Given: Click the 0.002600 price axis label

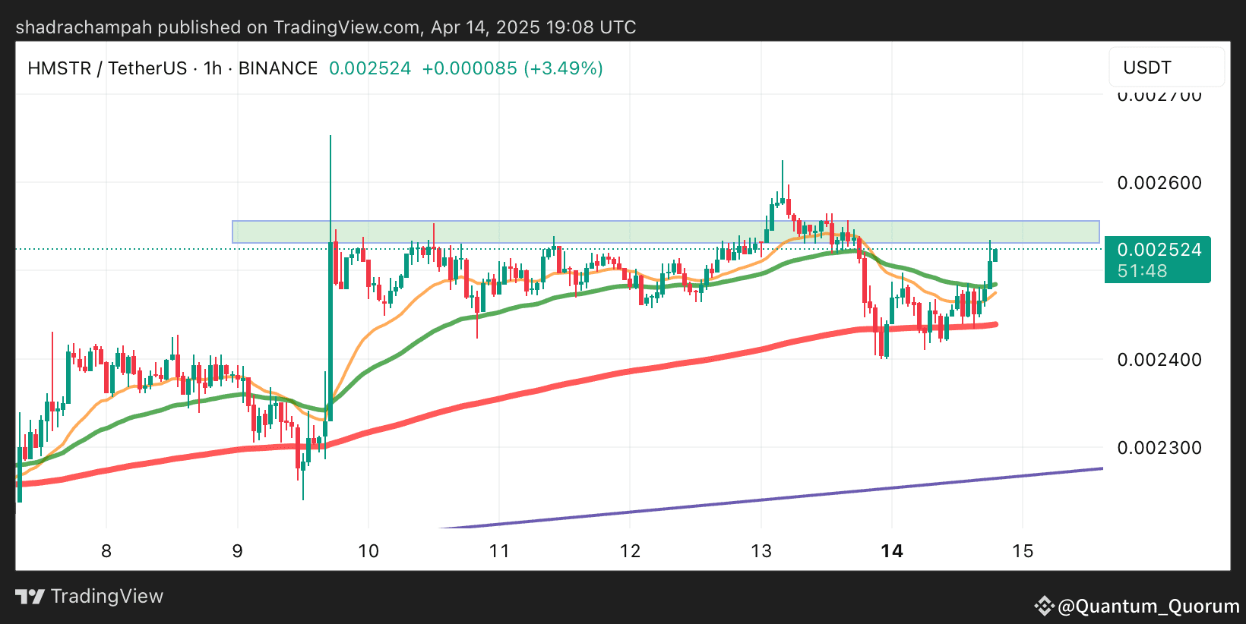Looking at the screenshot, I should point(1159,183).
